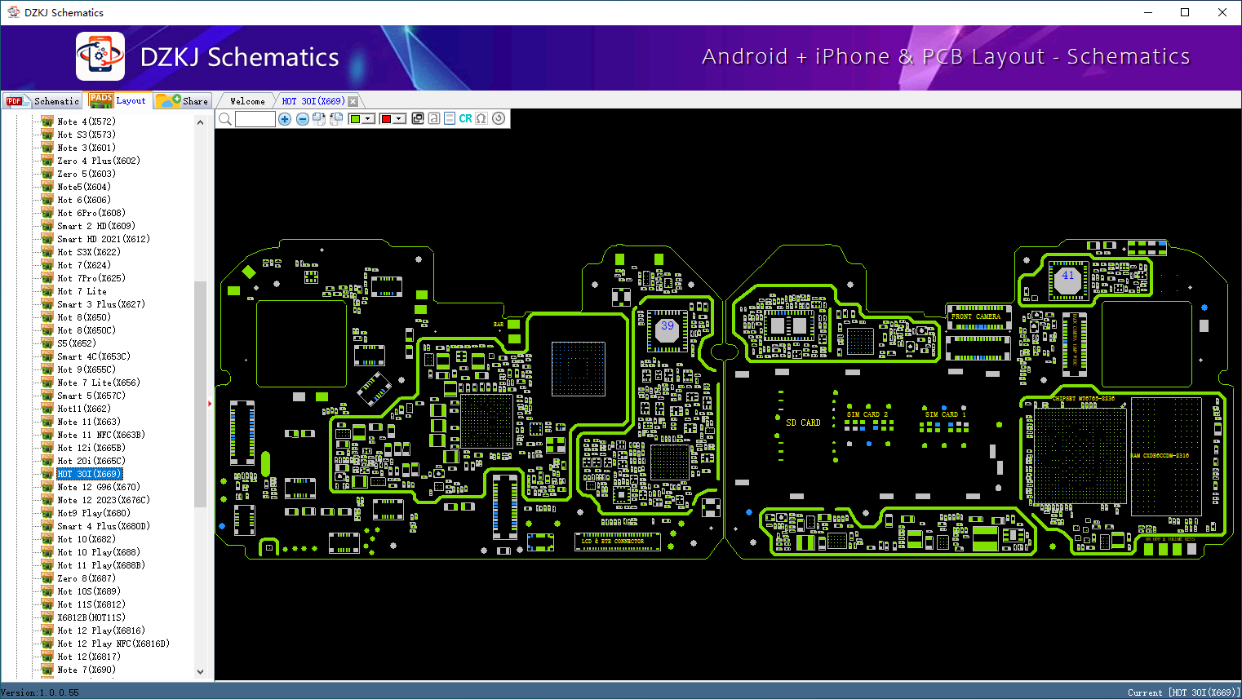
Task: Click the board icon beside S5(X652)
Action: [47, 343]
